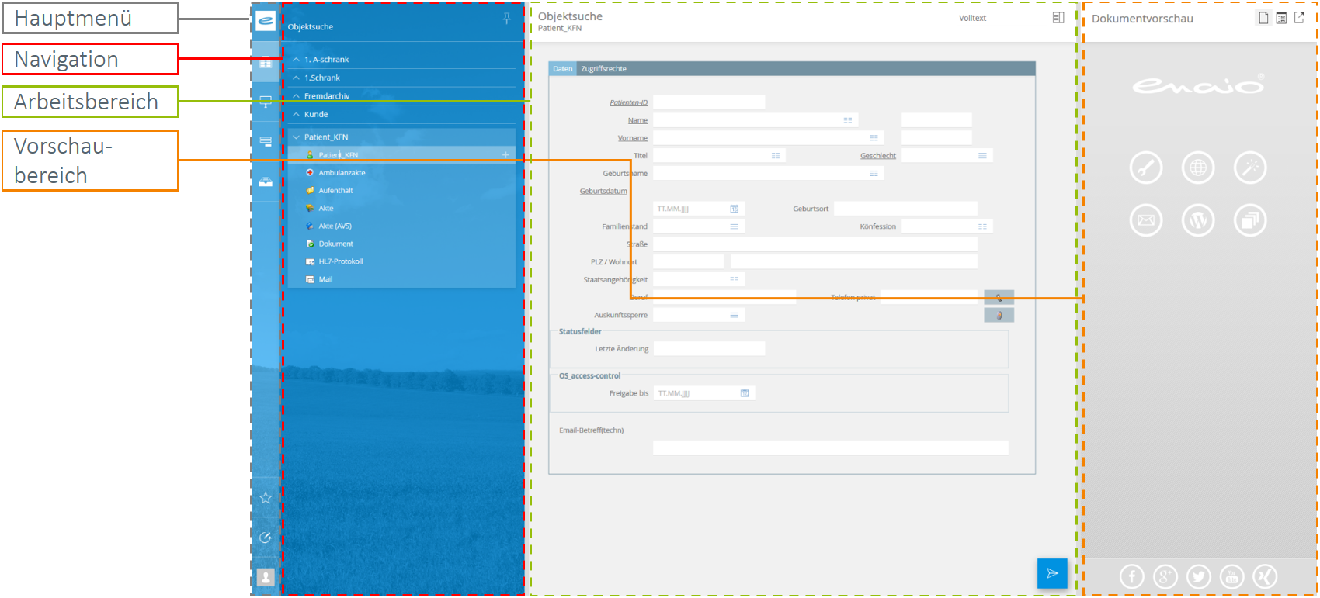
Task: Open the inbox tray icon in sidebar
Action: pos(266,181)
